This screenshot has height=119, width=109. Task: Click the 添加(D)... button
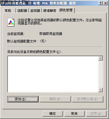pyautogui.click(x=23, y=99)
